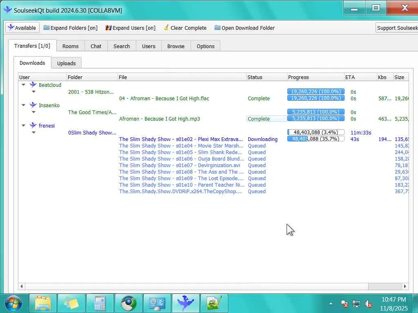Select s01e09 - The Lost Episode file

click(181, 179)
